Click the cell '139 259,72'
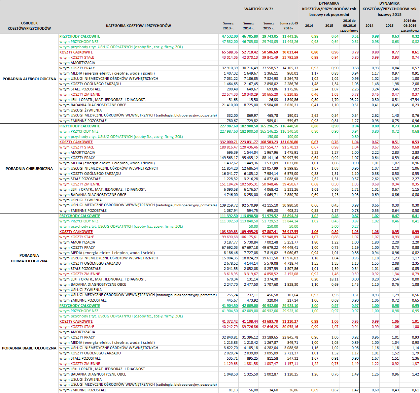420x393 pixels. point(228,205)
